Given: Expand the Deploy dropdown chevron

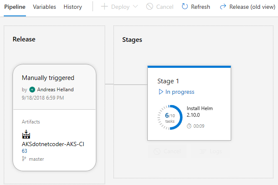Looking at the screenshot, I should click(135, 7).
